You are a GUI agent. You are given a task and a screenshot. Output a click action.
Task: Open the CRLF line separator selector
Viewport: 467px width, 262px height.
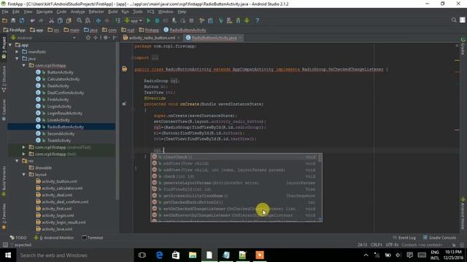click(x=377, y=245)
